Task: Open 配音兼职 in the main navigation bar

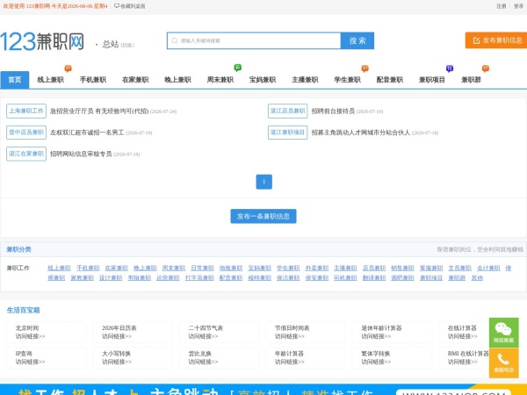Action: (389, 80)
